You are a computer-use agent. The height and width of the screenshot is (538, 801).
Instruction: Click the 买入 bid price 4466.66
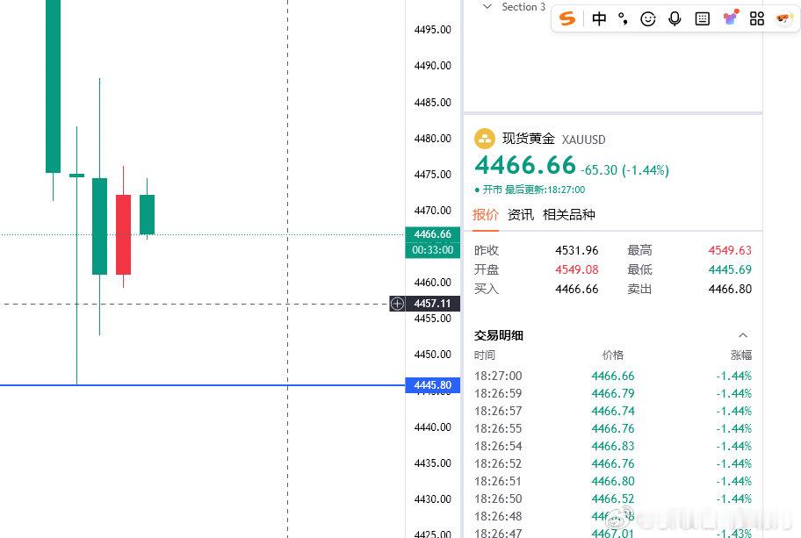[576, 289]
